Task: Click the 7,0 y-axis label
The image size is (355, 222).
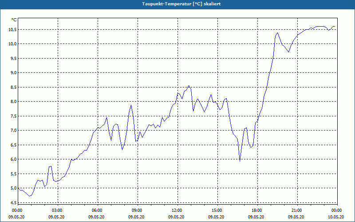Action: 14,130
